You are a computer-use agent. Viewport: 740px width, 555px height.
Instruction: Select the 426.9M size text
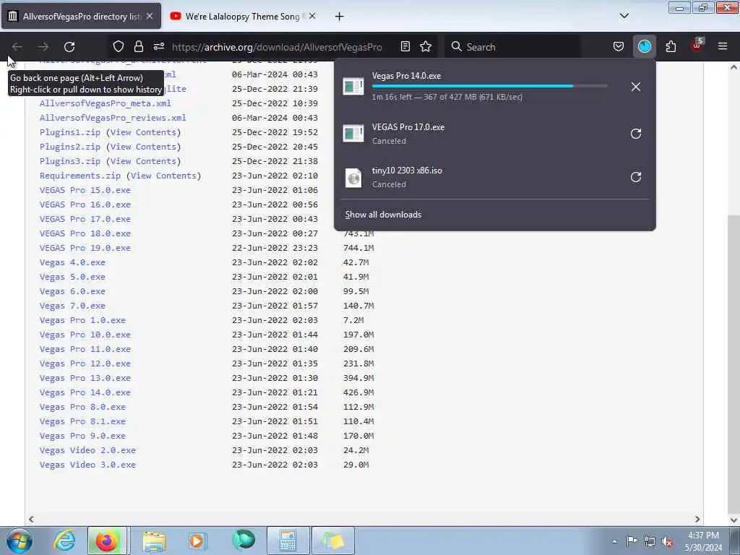click(x=358, y=392)
